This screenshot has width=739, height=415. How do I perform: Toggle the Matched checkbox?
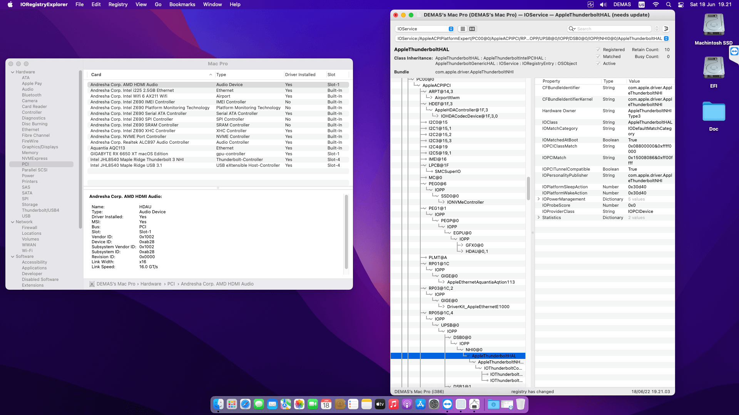coord(598,56)
